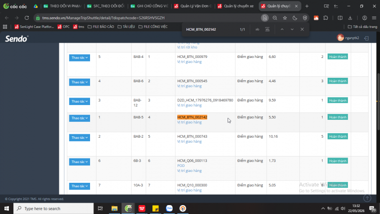Open Tất cả dấu trang folder

[363, 27]
